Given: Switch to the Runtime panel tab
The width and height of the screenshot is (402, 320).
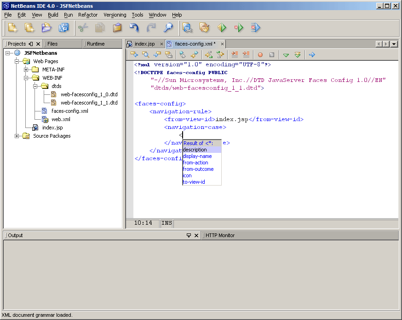Looking at the screenshot, I should (97, 44).
